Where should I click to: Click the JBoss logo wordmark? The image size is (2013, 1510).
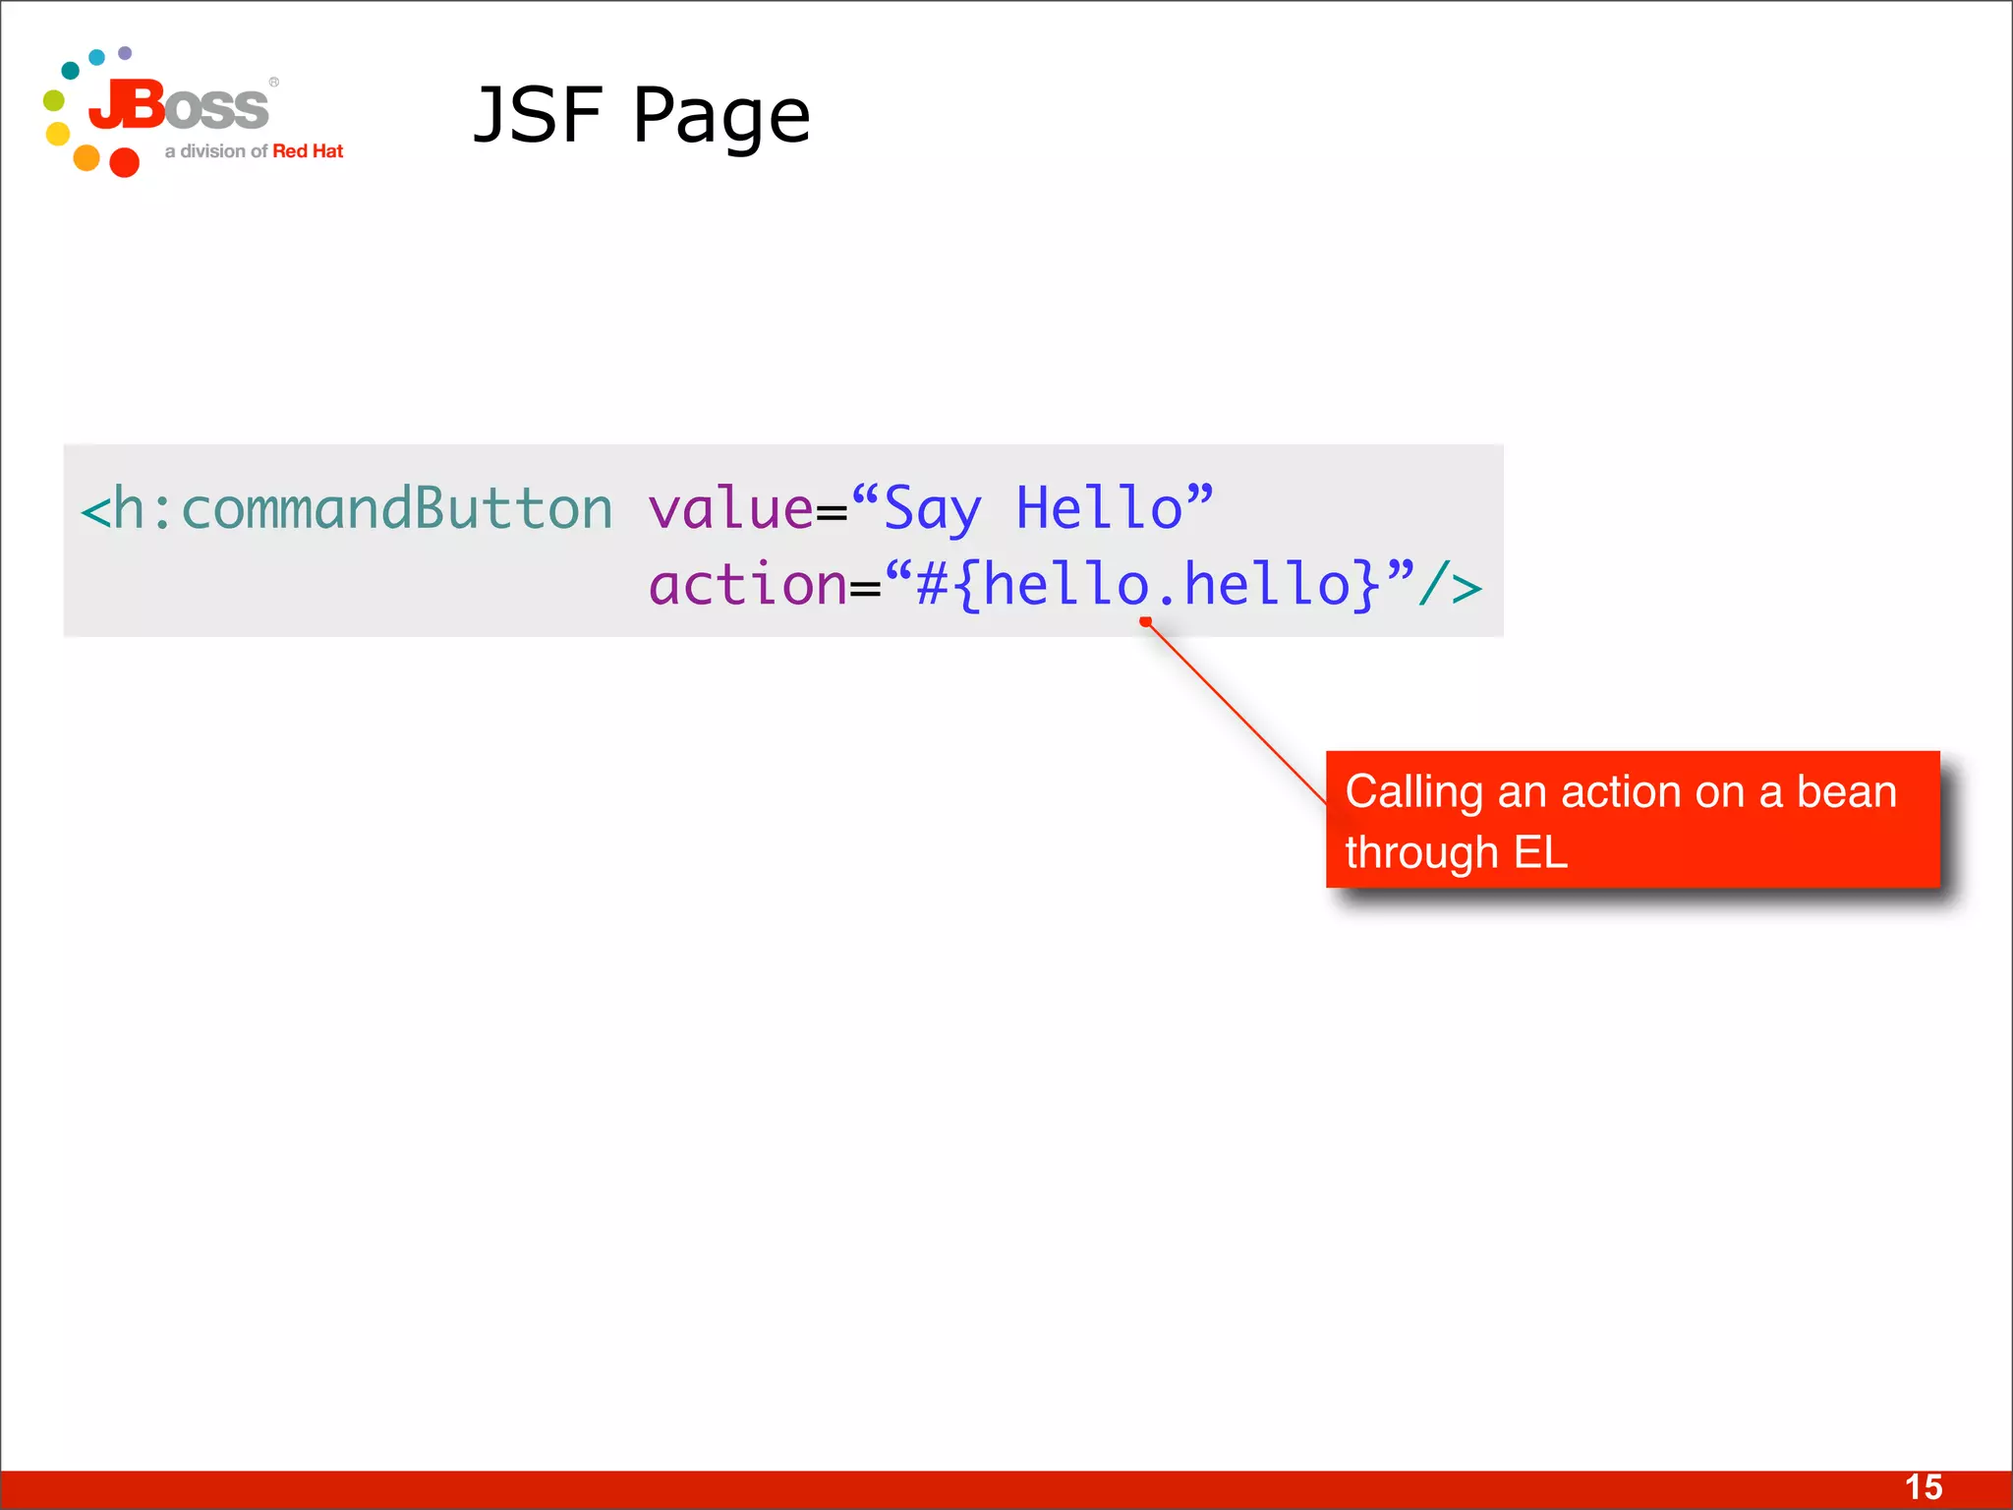180,105
